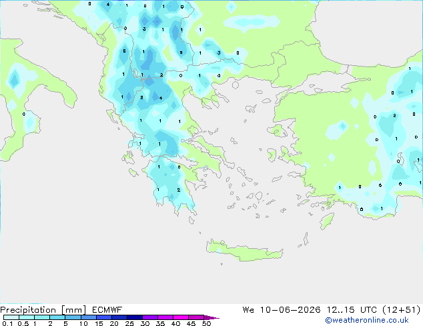The image size is (423, 326).
Task: Click the '45' legend scale label
Action: click(191, 323)
